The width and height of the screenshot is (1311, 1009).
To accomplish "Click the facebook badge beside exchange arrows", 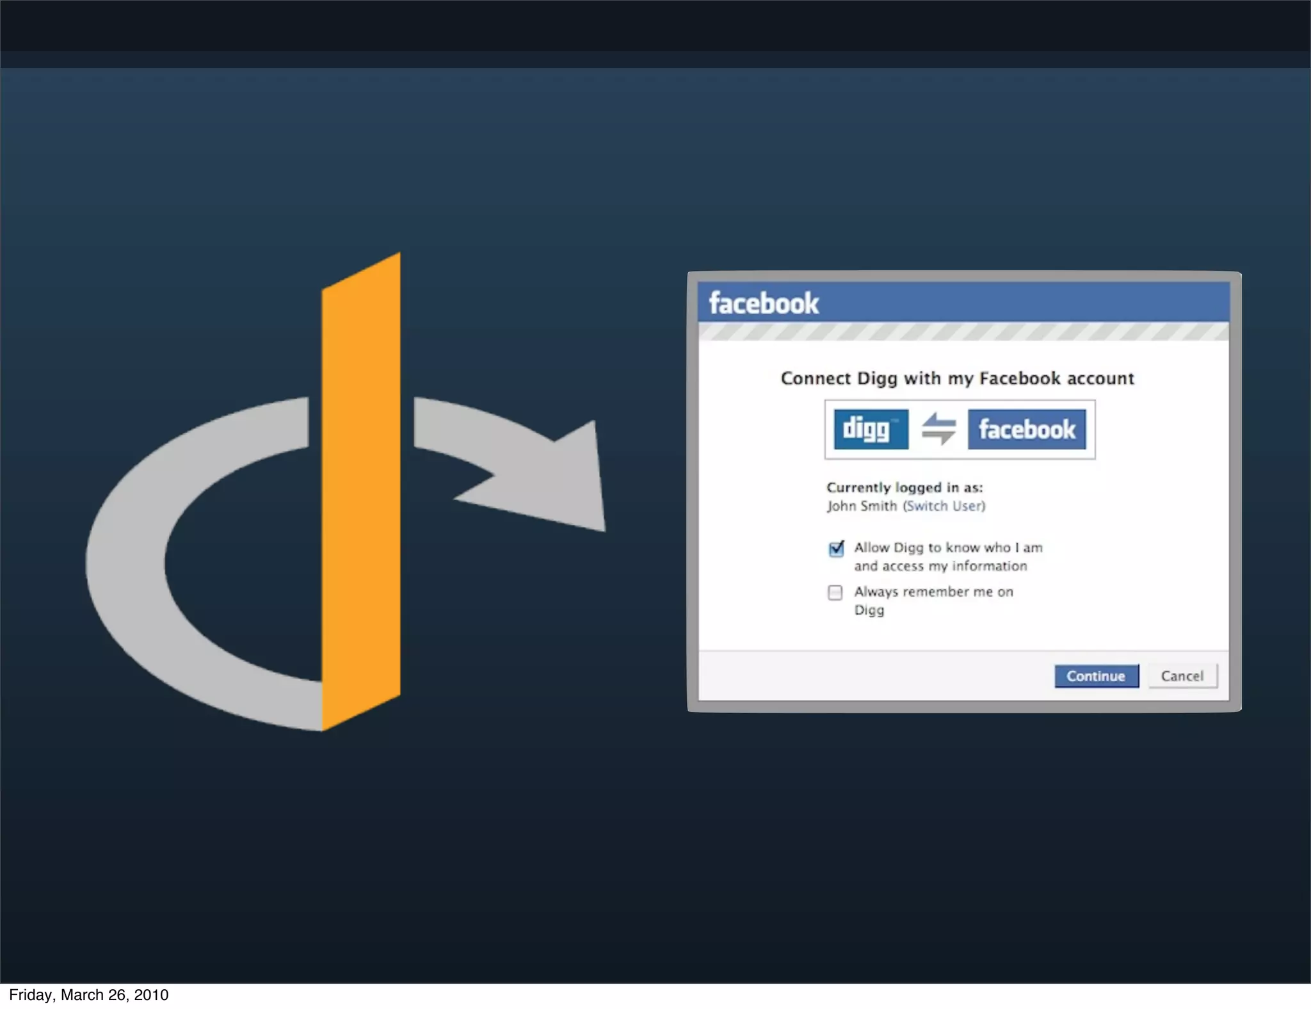I will (x=1027, y=429).
